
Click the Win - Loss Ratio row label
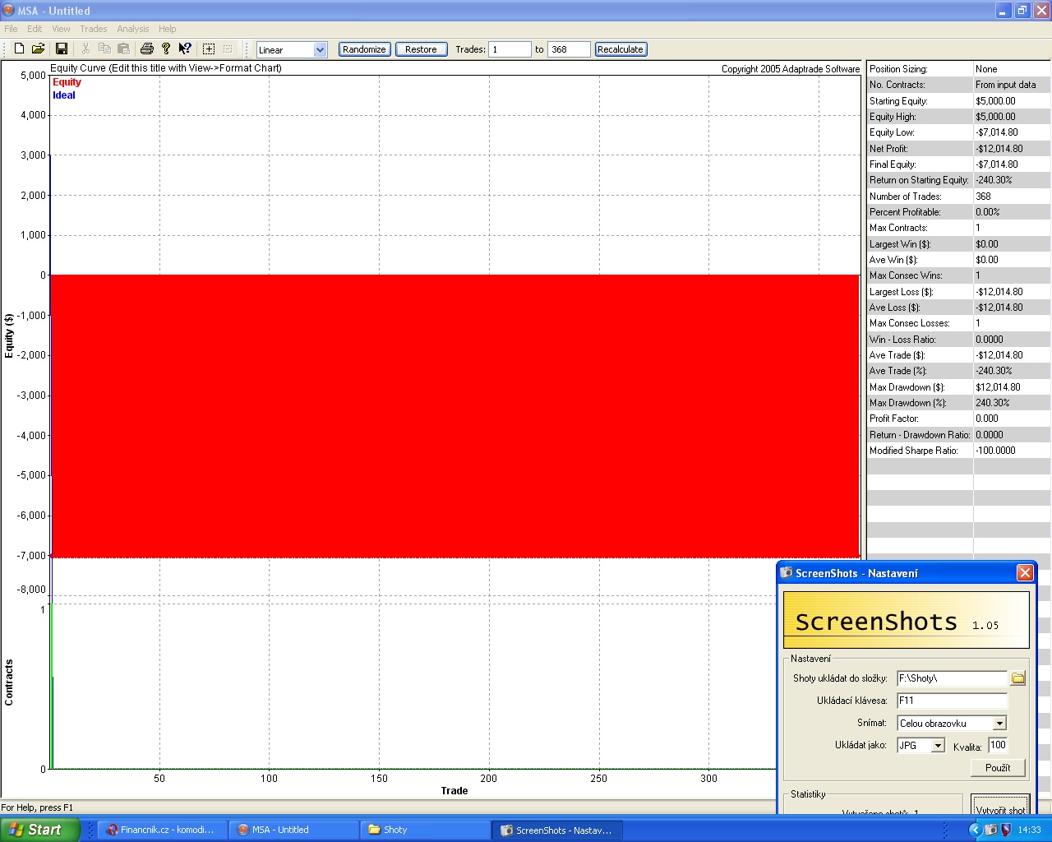(902, 340)
